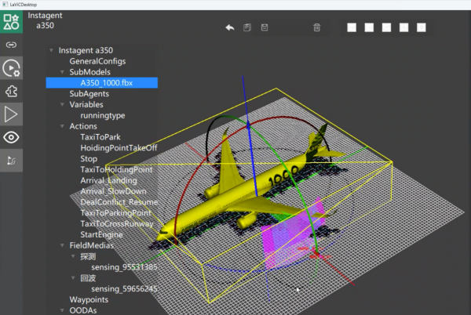Click the white square pin marker button

click(x=421, y=27)
